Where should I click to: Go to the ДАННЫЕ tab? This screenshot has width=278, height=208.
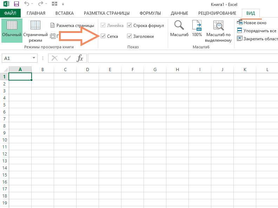(179, 13)
